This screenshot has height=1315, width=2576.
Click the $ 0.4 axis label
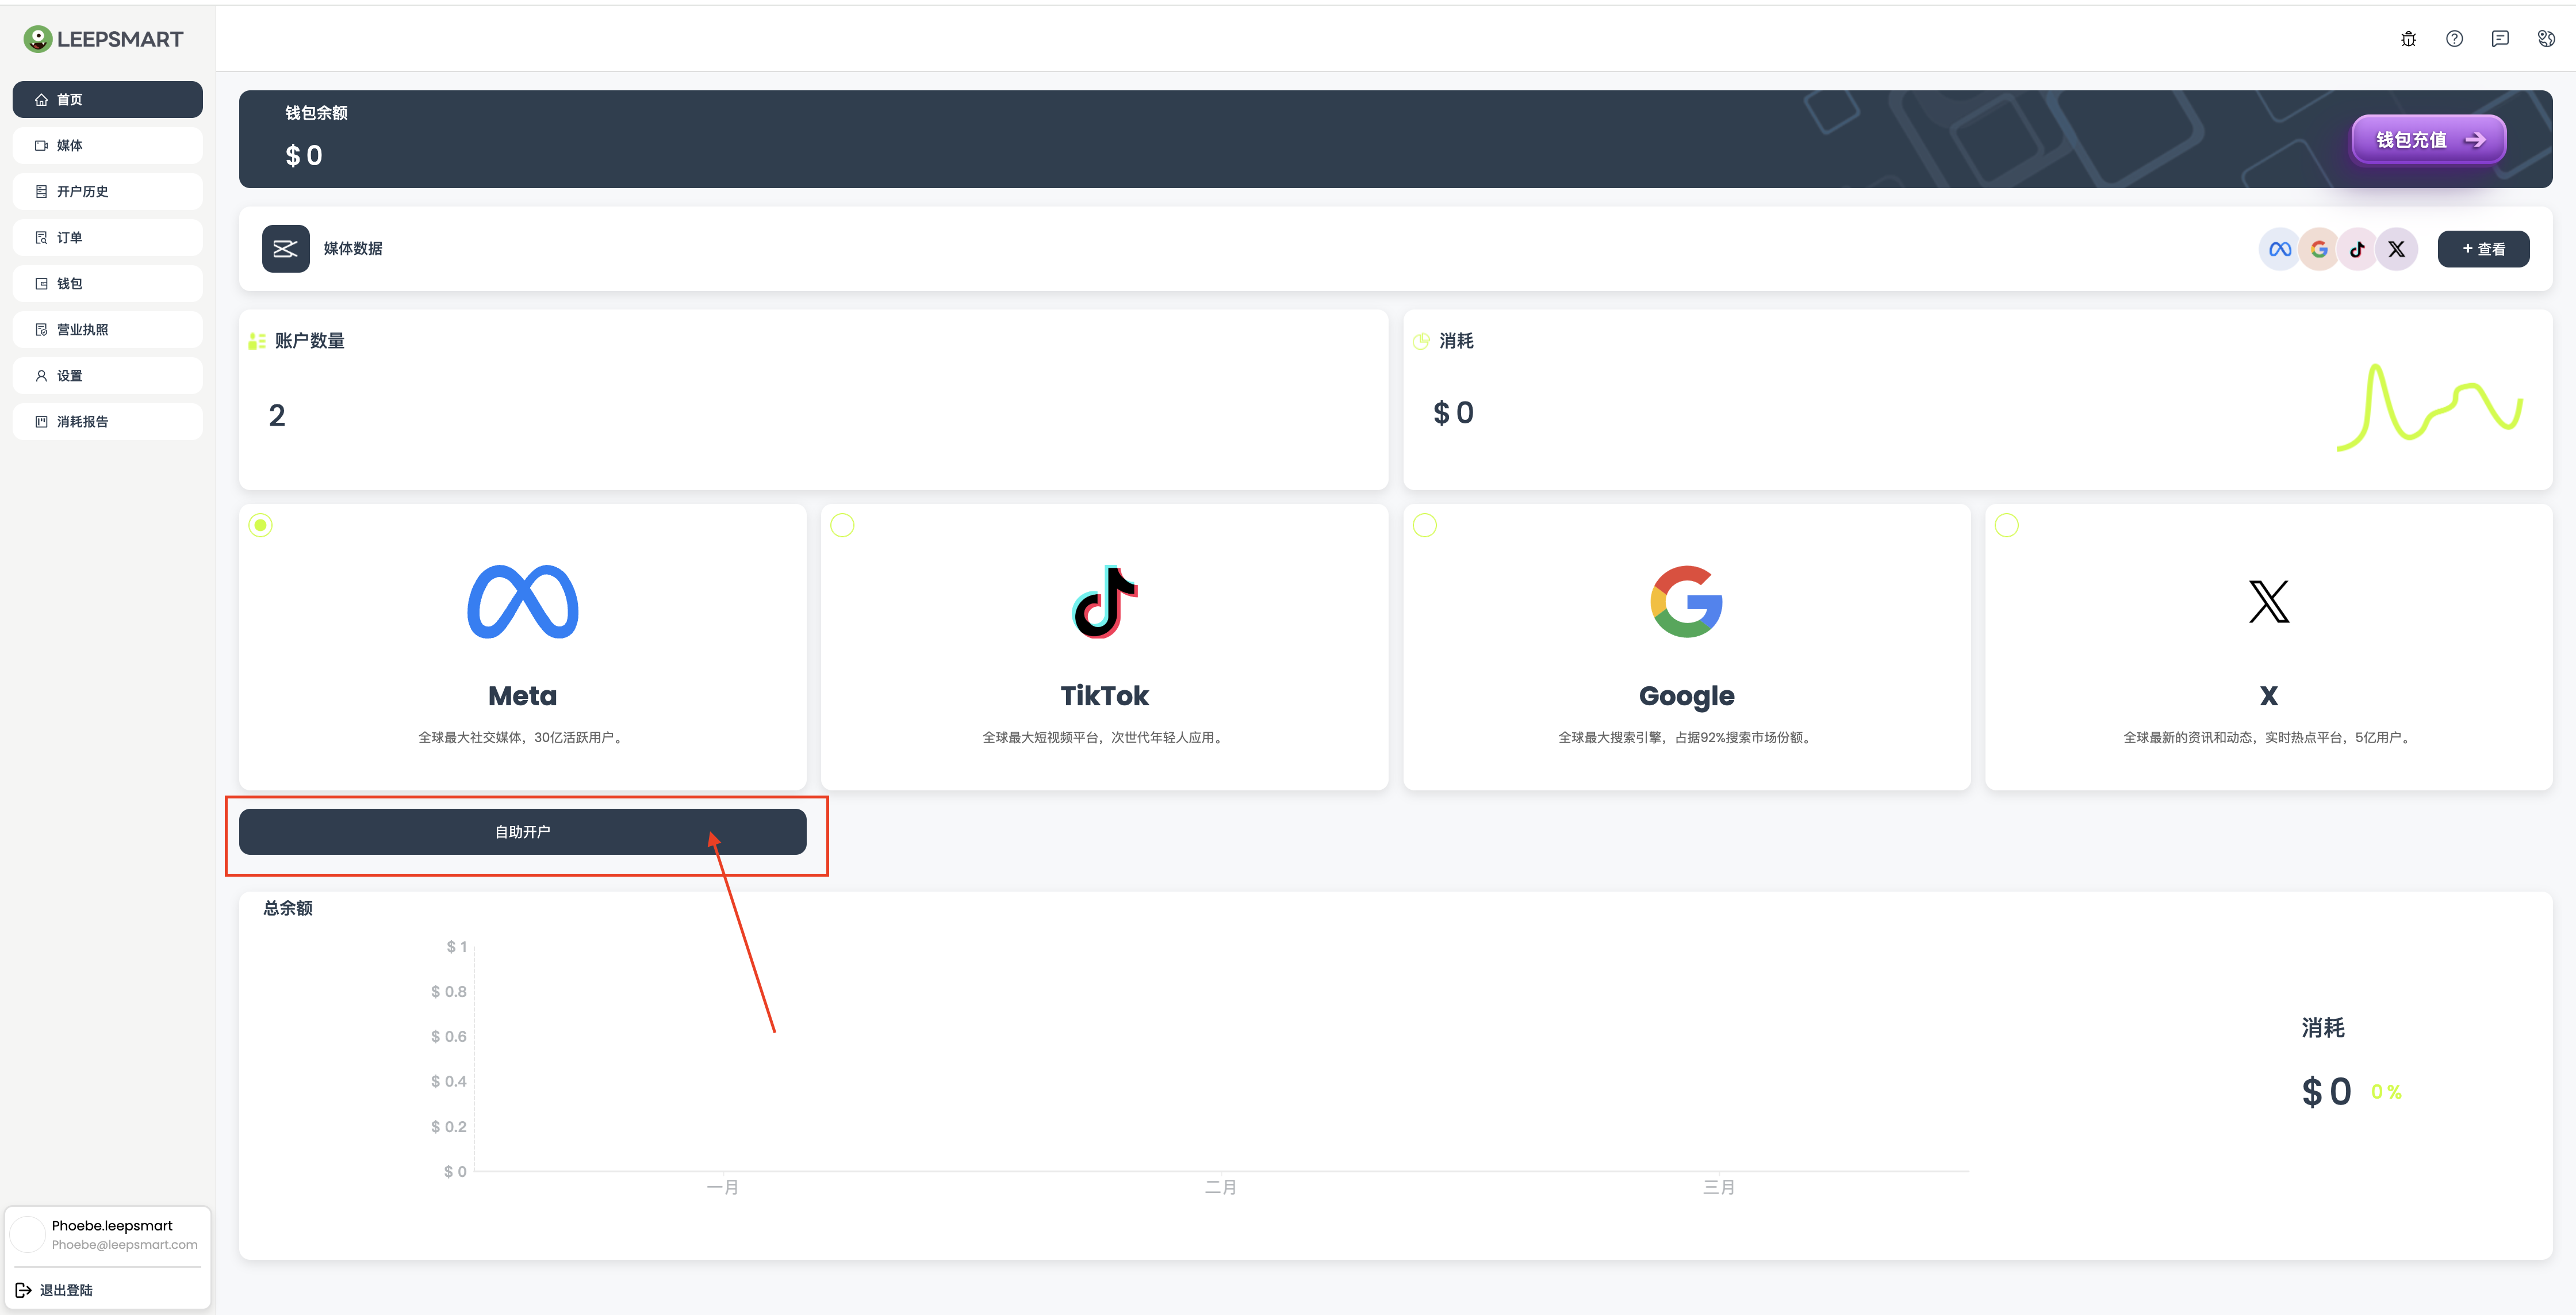[449, 1082]
